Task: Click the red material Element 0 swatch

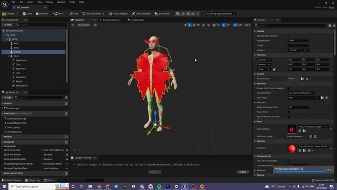Action: tap(291, 148)
